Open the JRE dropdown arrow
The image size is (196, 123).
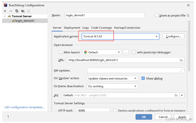pos(182,95)
